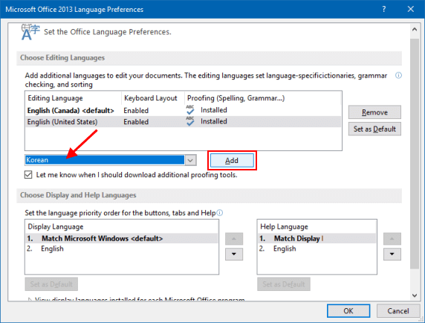Click the 'Keyboard Layout' column header
This screenshot has height=323, width=425.
(x=153, y=98)
